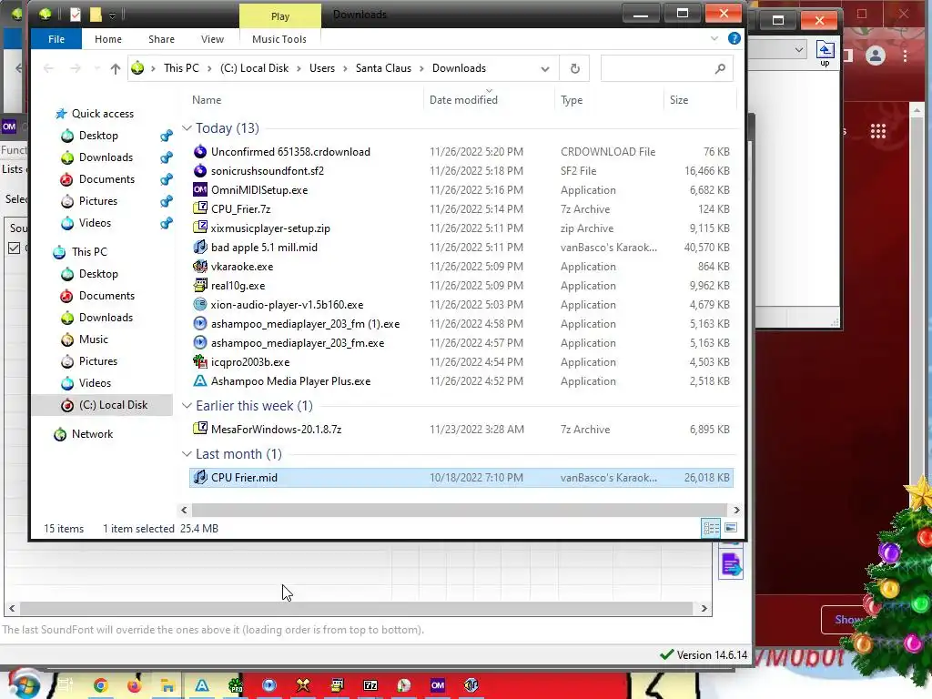
Task: Collapse the Last month group
Action: pos(187,454)
